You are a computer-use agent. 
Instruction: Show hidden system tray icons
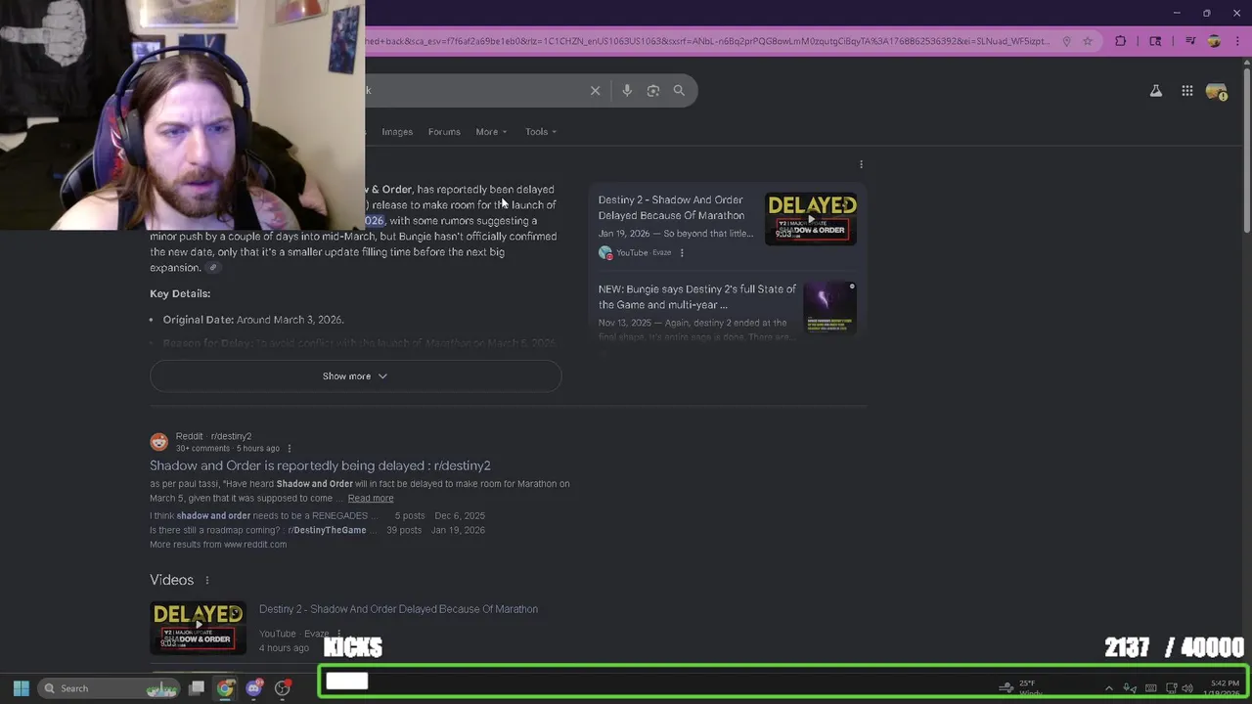coord(1108,688)
